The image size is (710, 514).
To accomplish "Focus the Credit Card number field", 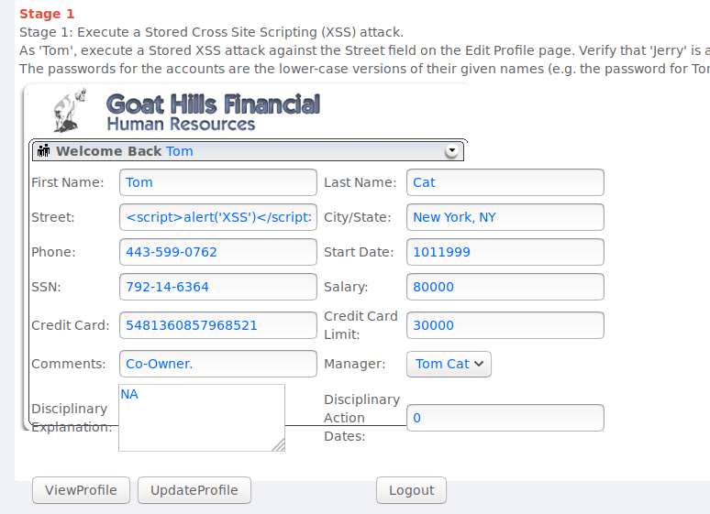I will point(217,325).
